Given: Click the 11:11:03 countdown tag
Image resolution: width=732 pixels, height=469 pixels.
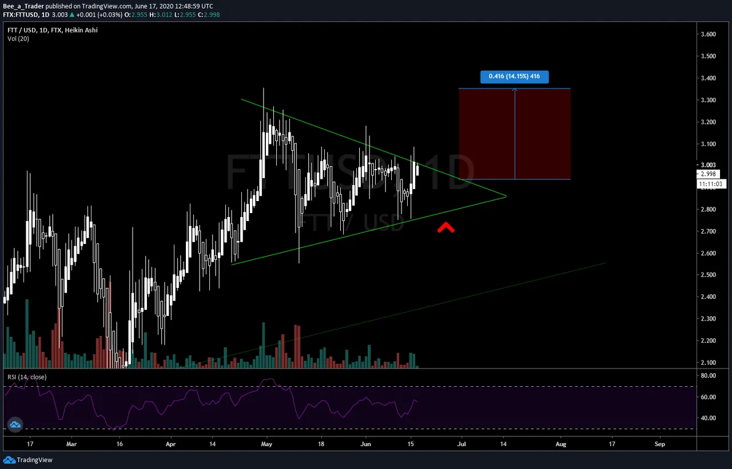Looking at the screenshot, I should 711,184.
